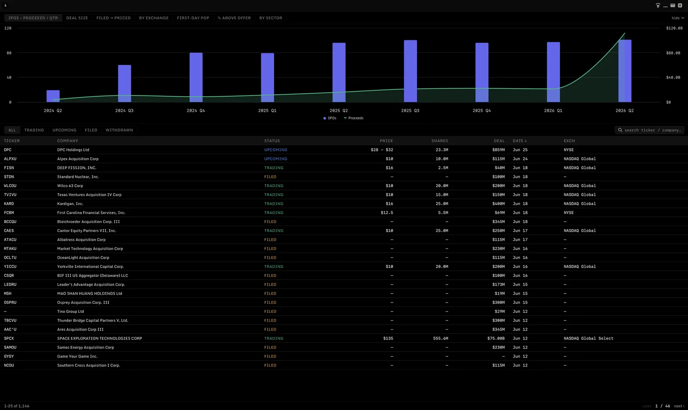Maximize the window using title bar icon
The image size is (688, 410).
click(673, 6)
